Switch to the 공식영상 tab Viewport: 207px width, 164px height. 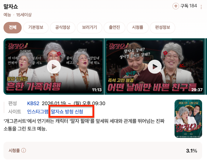(x=62, y=28)
